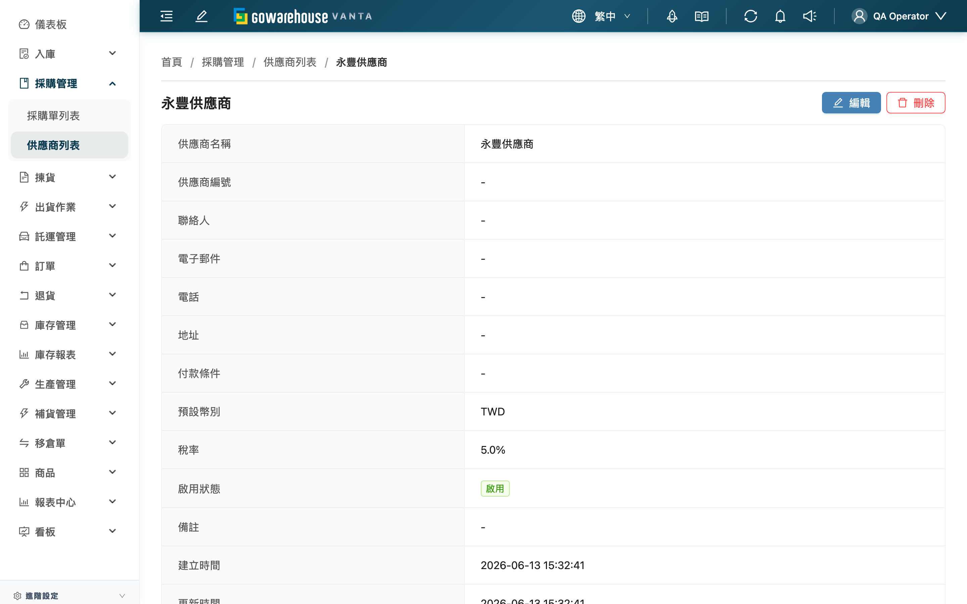Expand the 入庫 menu chevron
The height and width of the screenshot is (604, 967).
pos(113,53)
